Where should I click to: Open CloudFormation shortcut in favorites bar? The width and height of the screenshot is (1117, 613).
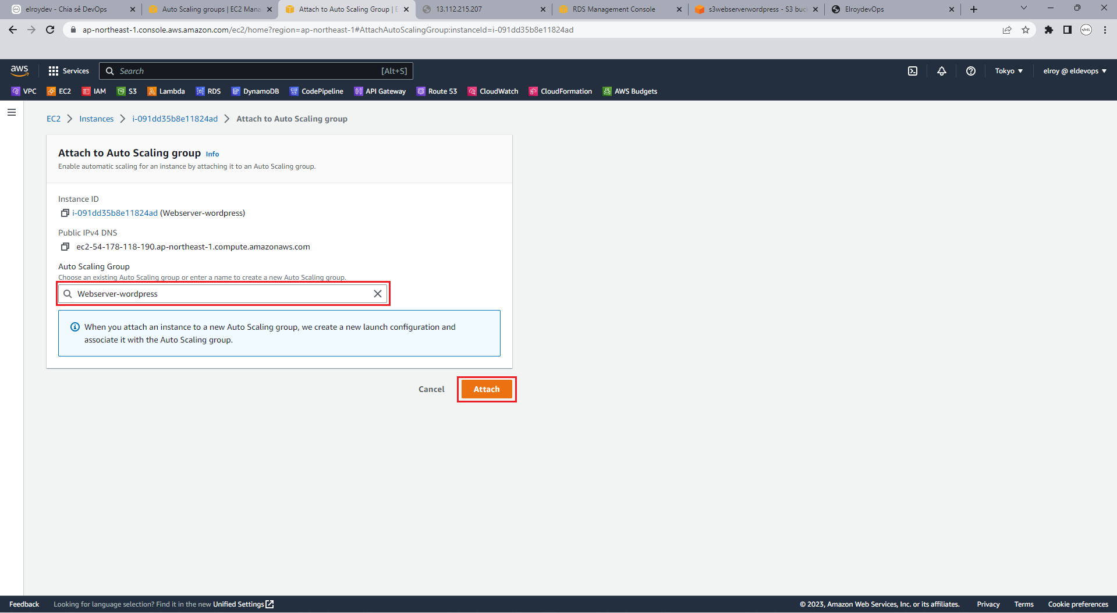point(560,91)
